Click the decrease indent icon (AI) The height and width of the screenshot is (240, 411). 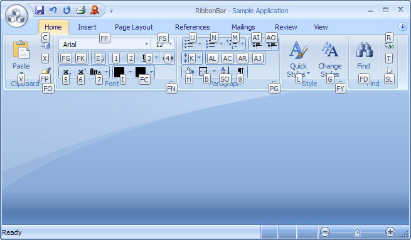[257, 45]
